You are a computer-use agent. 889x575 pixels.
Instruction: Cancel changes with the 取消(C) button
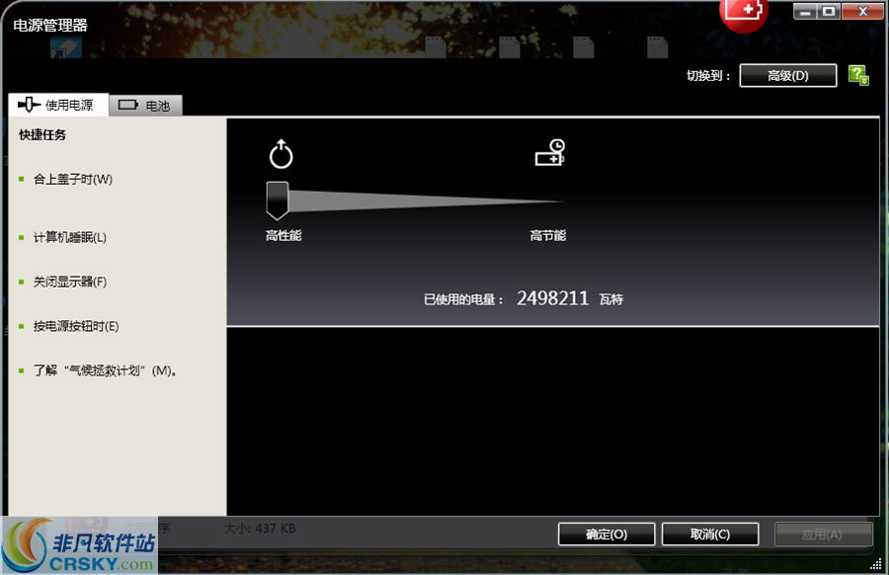(x=709, y=534)
